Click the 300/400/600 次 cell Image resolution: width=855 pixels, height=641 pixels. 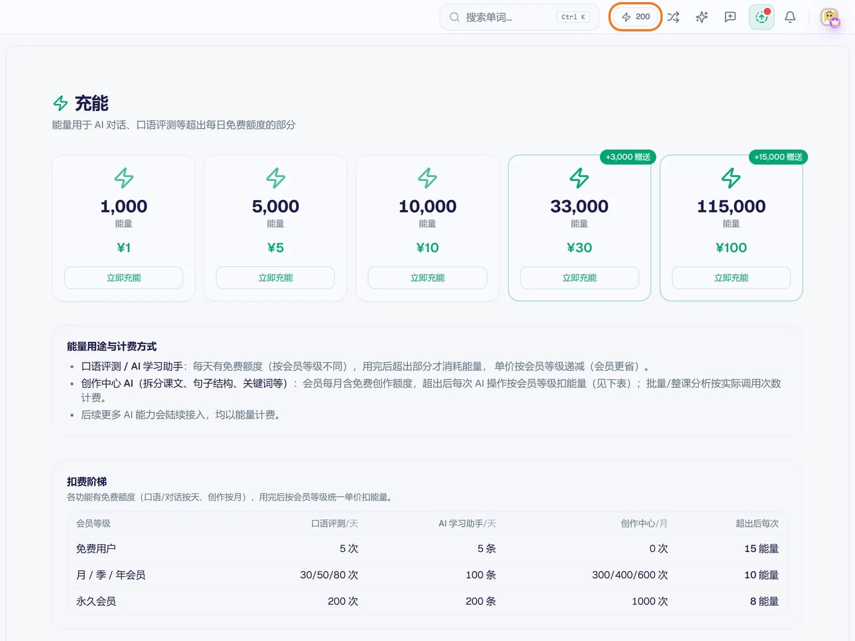click(630, 575)
